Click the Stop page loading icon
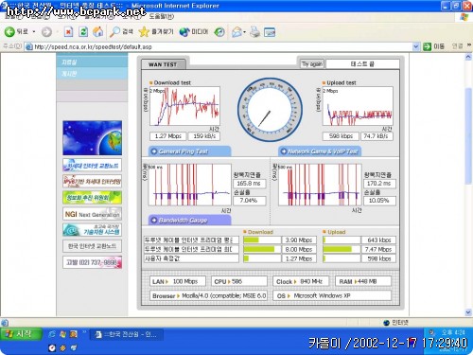Screen dimensions: 473x355 pos(68,31)
